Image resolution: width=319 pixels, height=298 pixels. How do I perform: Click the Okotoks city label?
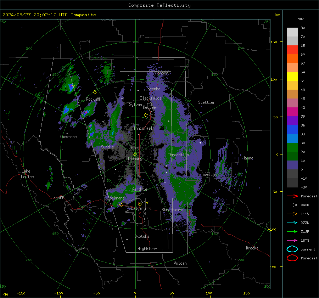(142, 236)
